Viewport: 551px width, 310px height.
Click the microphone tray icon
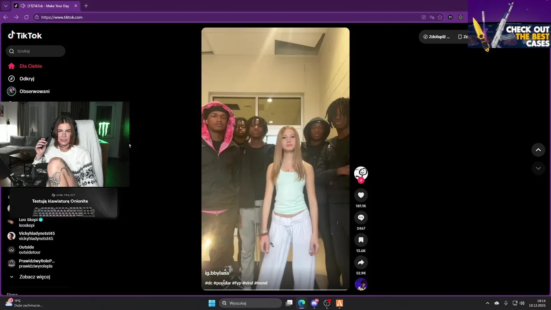pyautogui.click(x=506, y=303)
